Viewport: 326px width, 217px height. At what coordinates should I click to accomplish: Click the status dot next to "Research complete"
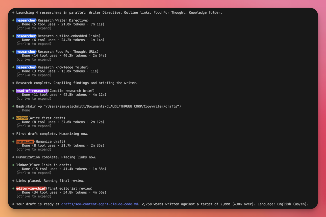pyautogui.click(x=13, y=83)
